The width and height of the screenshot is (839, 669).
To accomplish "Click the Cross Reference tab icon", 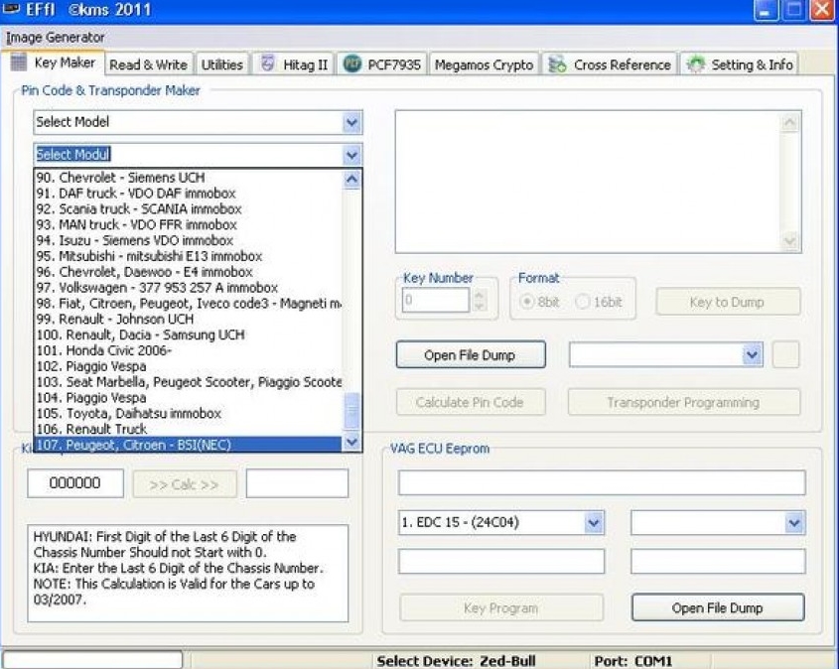I will (558, 65).
